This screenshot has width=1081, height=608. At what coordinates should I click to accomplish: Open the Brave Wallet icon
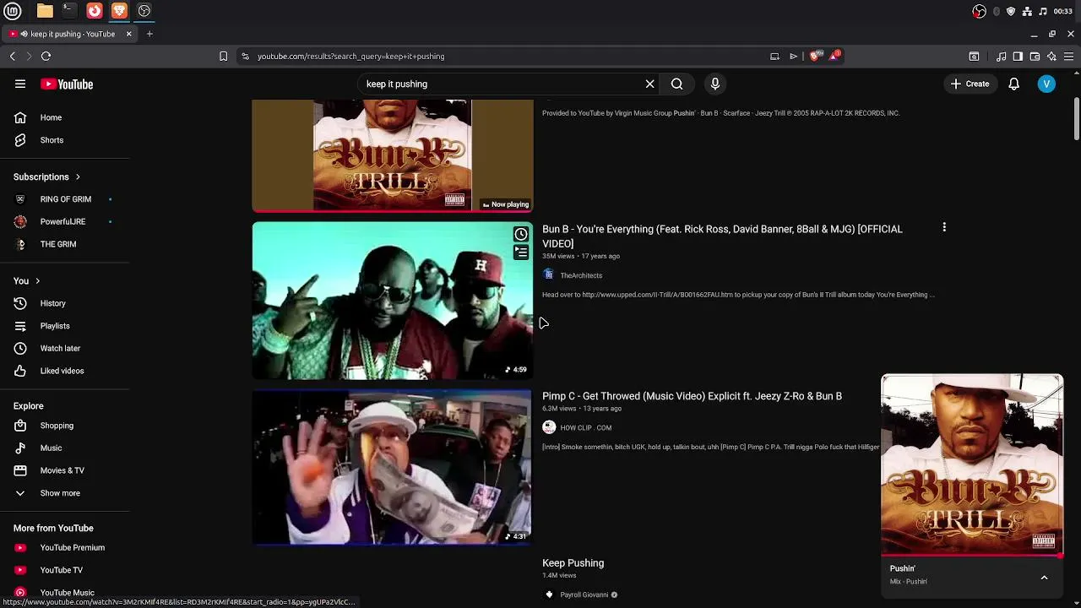click(1035, 57)
